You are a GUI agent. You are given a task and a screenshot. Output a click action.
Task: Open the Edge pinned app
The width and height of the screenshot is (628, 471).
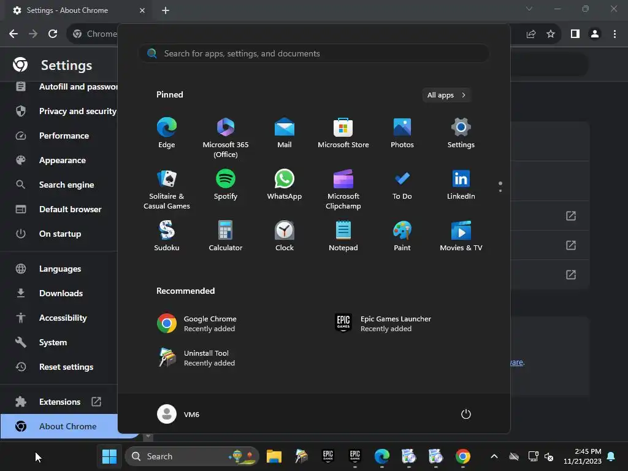click(167, 132)
